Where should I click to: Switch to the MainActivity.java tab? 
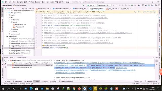pyautogui.click(x=80, y=9)
